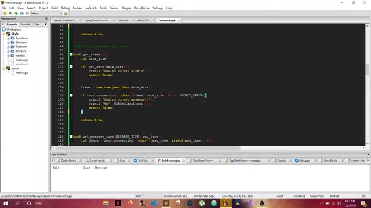Click the taskbar search magnifier icon
Screen dimensions: 371x208
pos(17,203)
